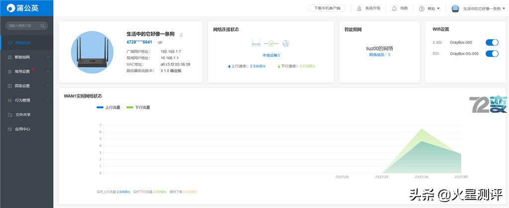Click the router icon in 网络连接状态
The image size is (509, 208).
[x=256, y=43]
